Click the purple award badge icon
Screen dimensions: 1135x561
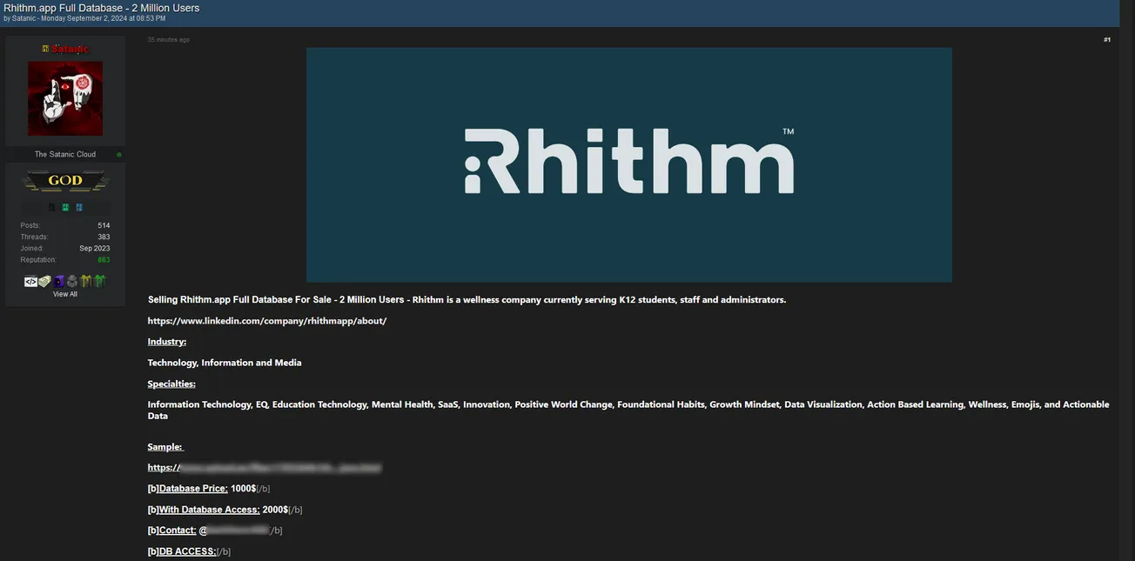click(58, 282)
